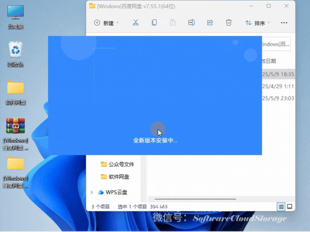Click the Paste icon in Explorer toolbar
This screenshot has width=310, height=232.
173,23
